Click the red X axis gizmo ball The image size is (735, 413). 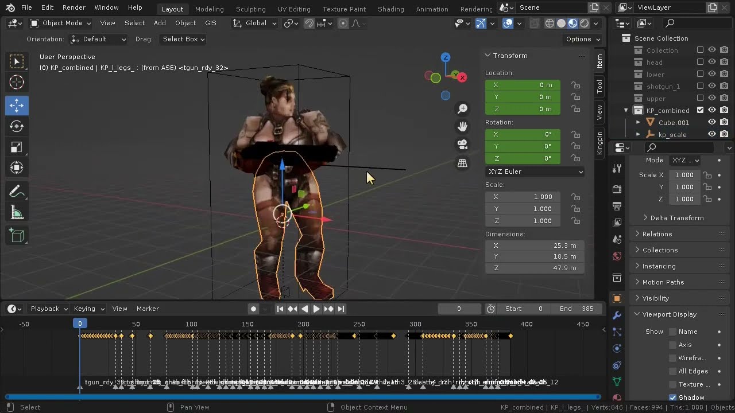[462, 77]
